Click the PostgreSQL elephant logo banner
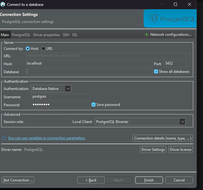Image resolution: width=203 pixels, height=190 pixels. point(170,18)
